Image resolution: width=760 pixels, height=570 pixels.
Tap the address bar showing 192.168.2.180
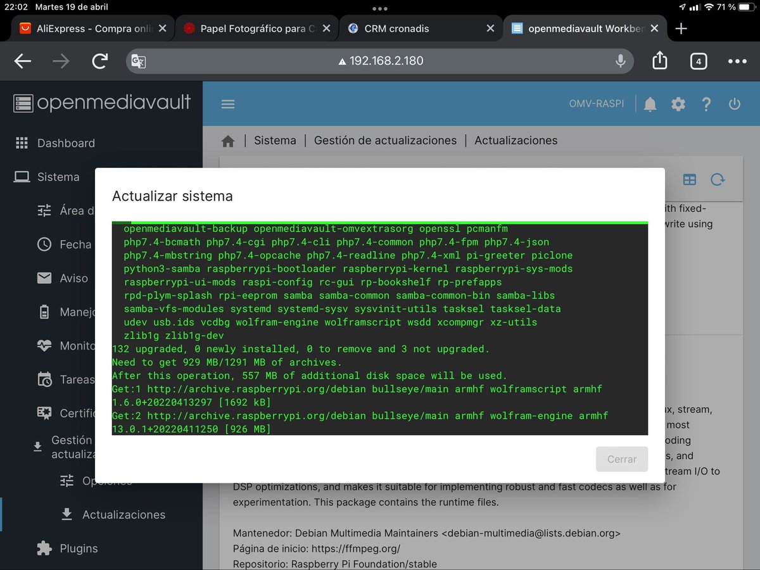pos(381,61)
